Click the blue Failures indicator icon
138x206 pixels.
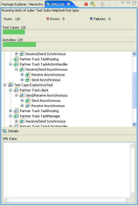click(91, 19)
